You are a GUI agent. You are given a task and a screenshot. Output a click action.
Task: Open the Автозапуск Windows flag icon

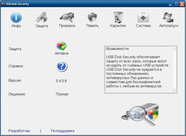point(168,17)
